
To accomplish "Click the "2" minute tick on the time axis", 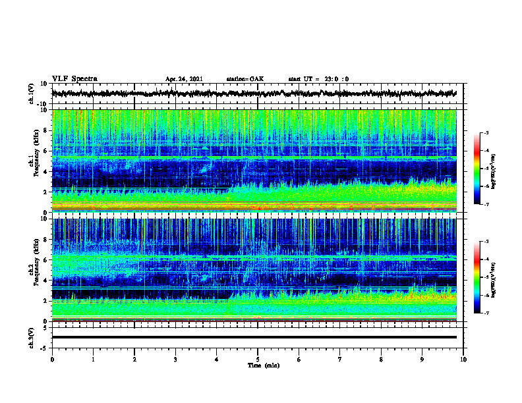I will tap(134, 360).
